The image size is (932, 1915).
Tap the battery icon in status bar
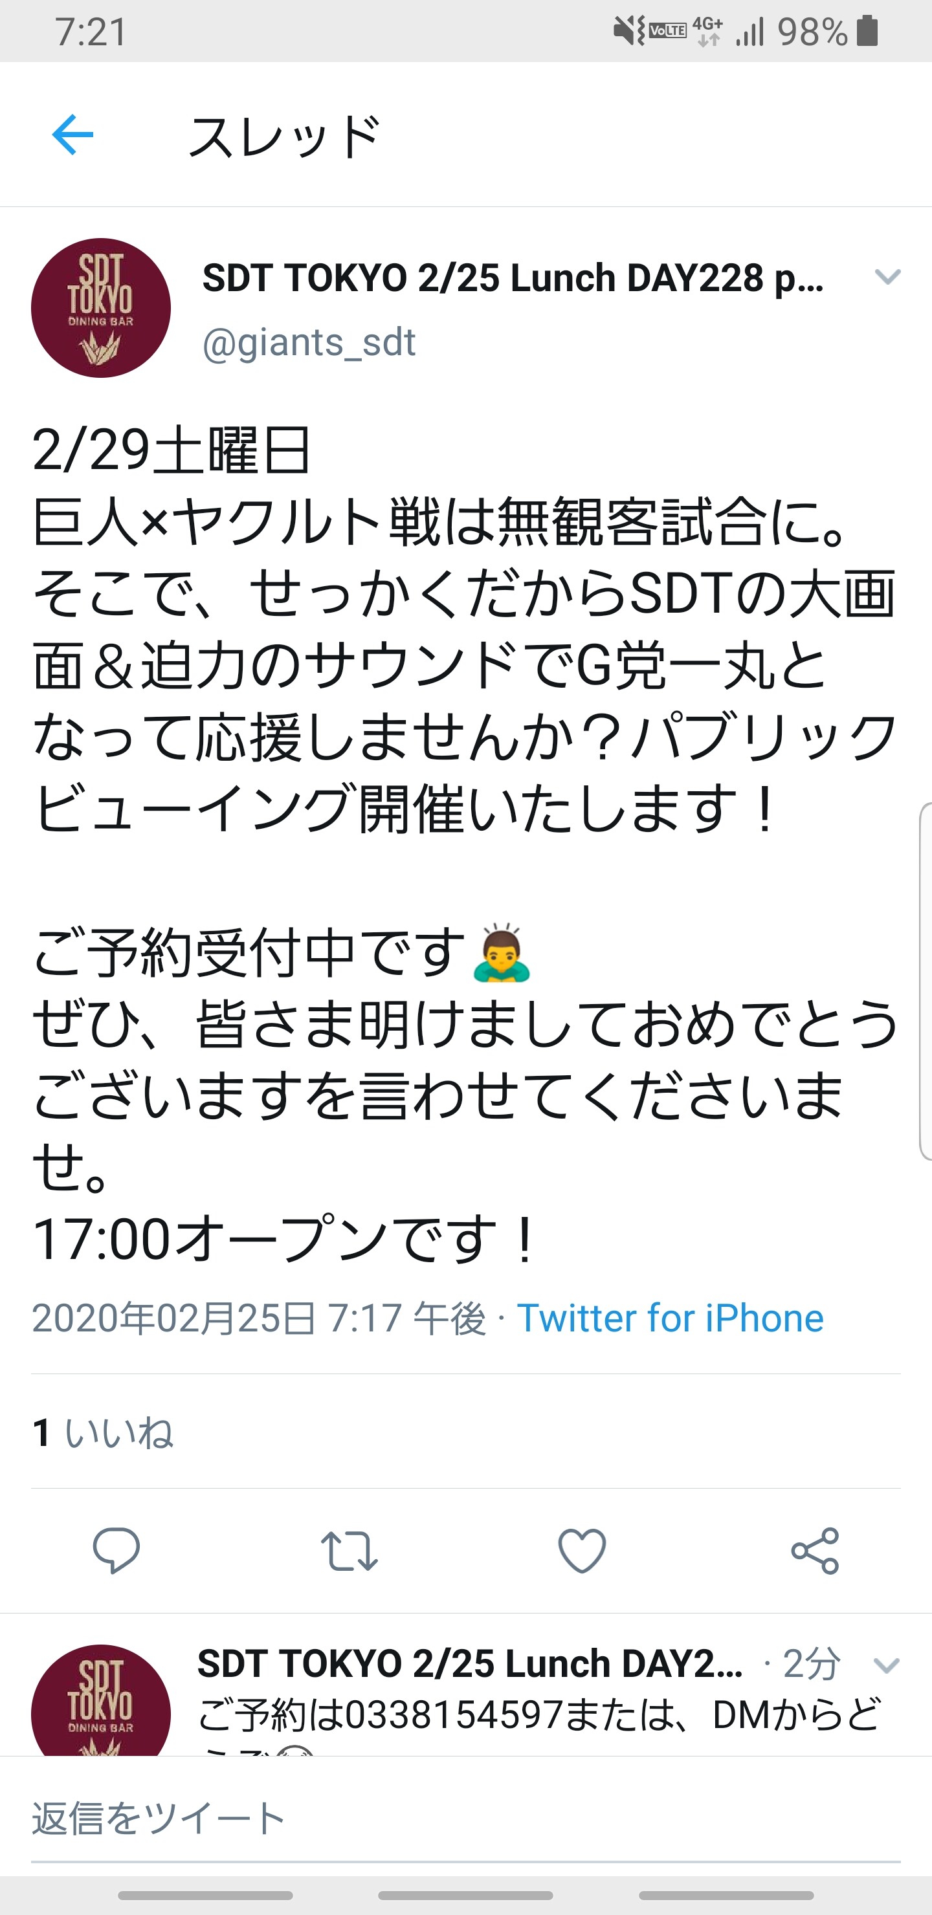click(867, 31)
